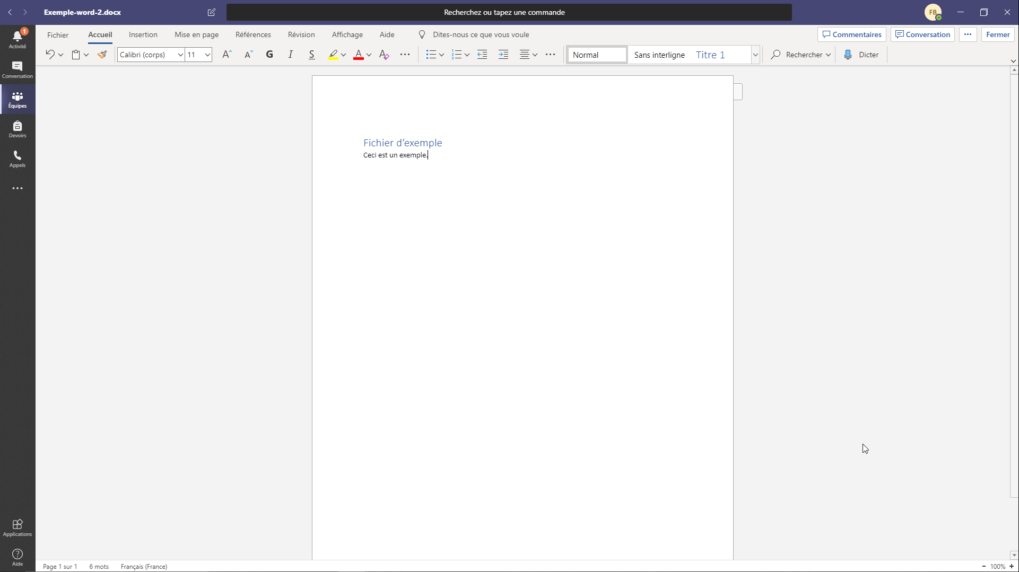Click the Format Painter brush icon
The width and height of the screenshot is (1019, 572).
102,55
